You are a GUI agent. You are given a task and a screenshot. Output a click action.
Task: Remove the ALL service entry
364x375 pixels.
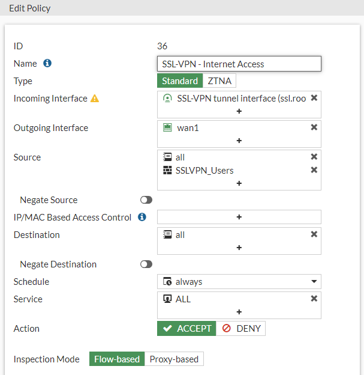point(314,299)
